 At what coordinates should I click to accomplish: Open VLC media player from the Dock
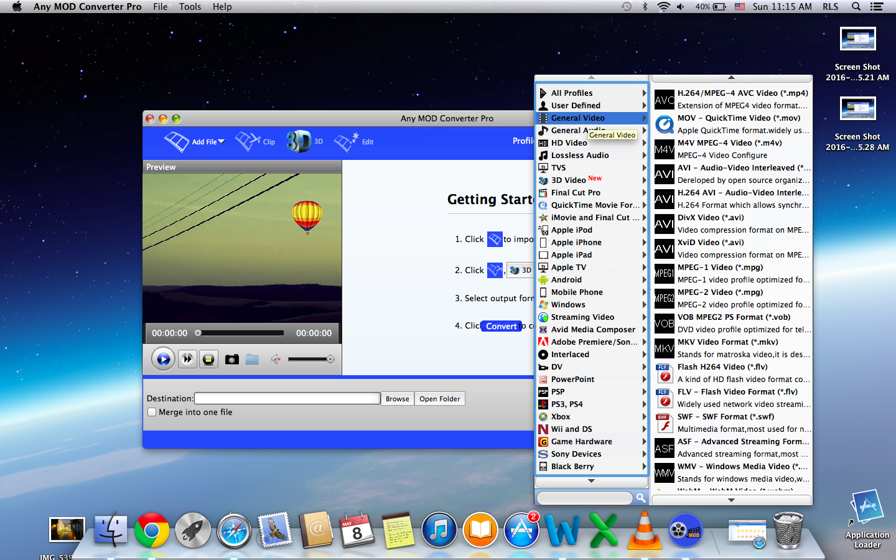pos(645,530)
